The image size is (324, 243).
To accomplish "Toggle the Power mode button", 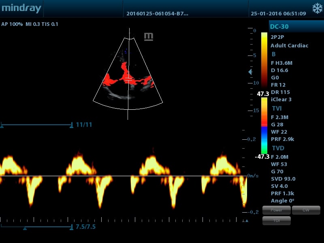I will pos(276,210).
